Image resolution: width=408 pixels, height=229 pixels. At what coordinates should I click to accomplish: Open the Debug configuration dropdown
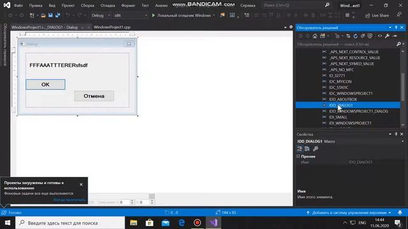tap(101, 15)
